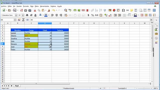Open the Background Color dropdown arrow

(48, 15)
